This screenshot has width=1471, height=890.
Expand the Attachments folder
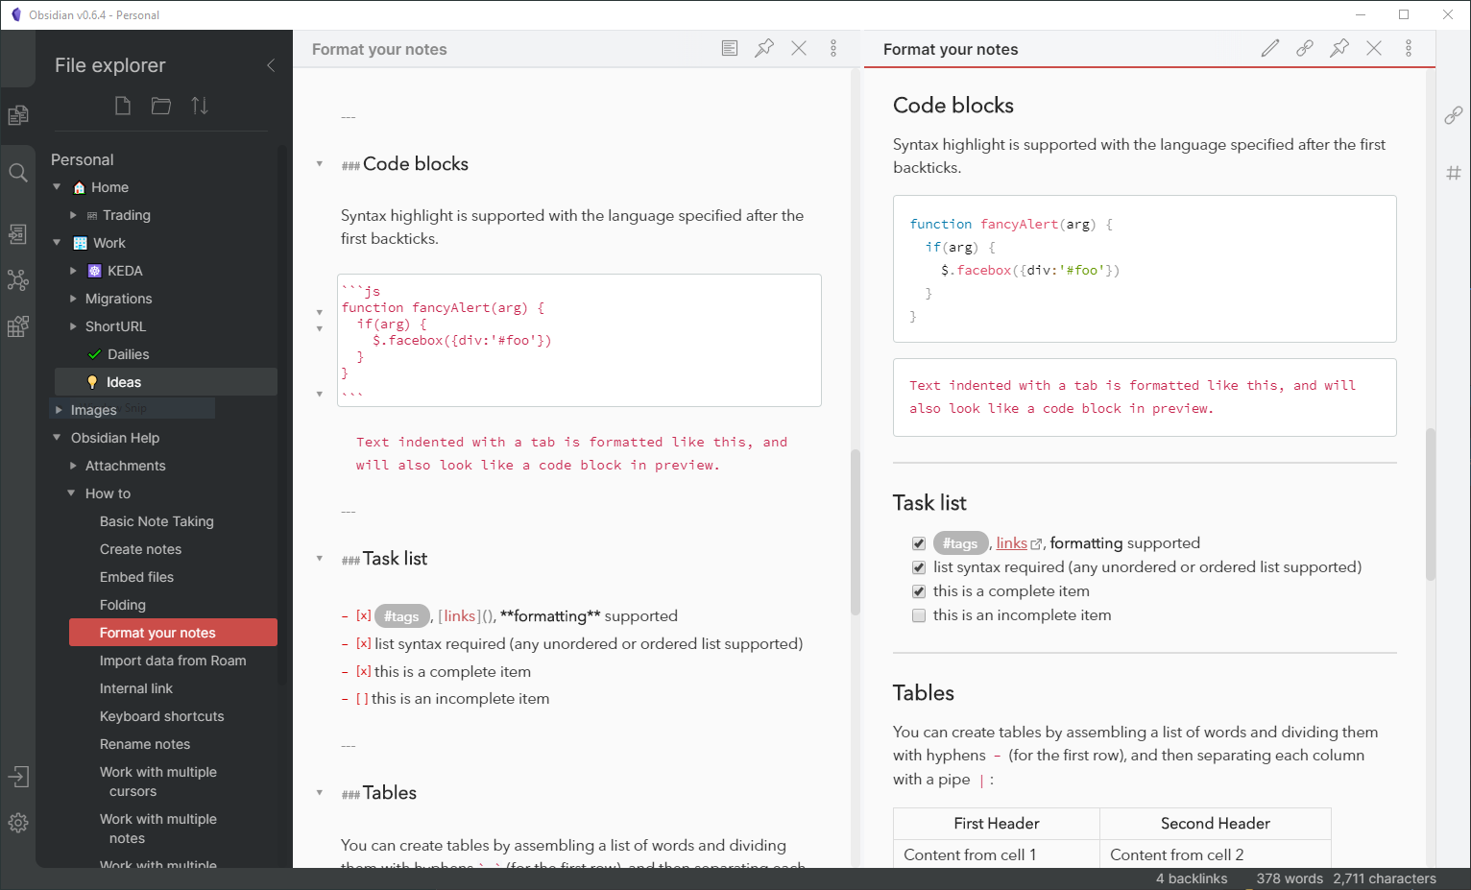(73, 466)
